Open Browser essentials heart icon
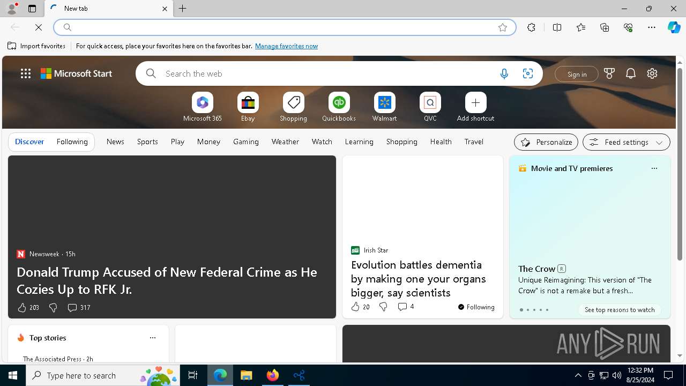Image resolution: width=686 pixels, height=386 pixels. tap(628, 27)
